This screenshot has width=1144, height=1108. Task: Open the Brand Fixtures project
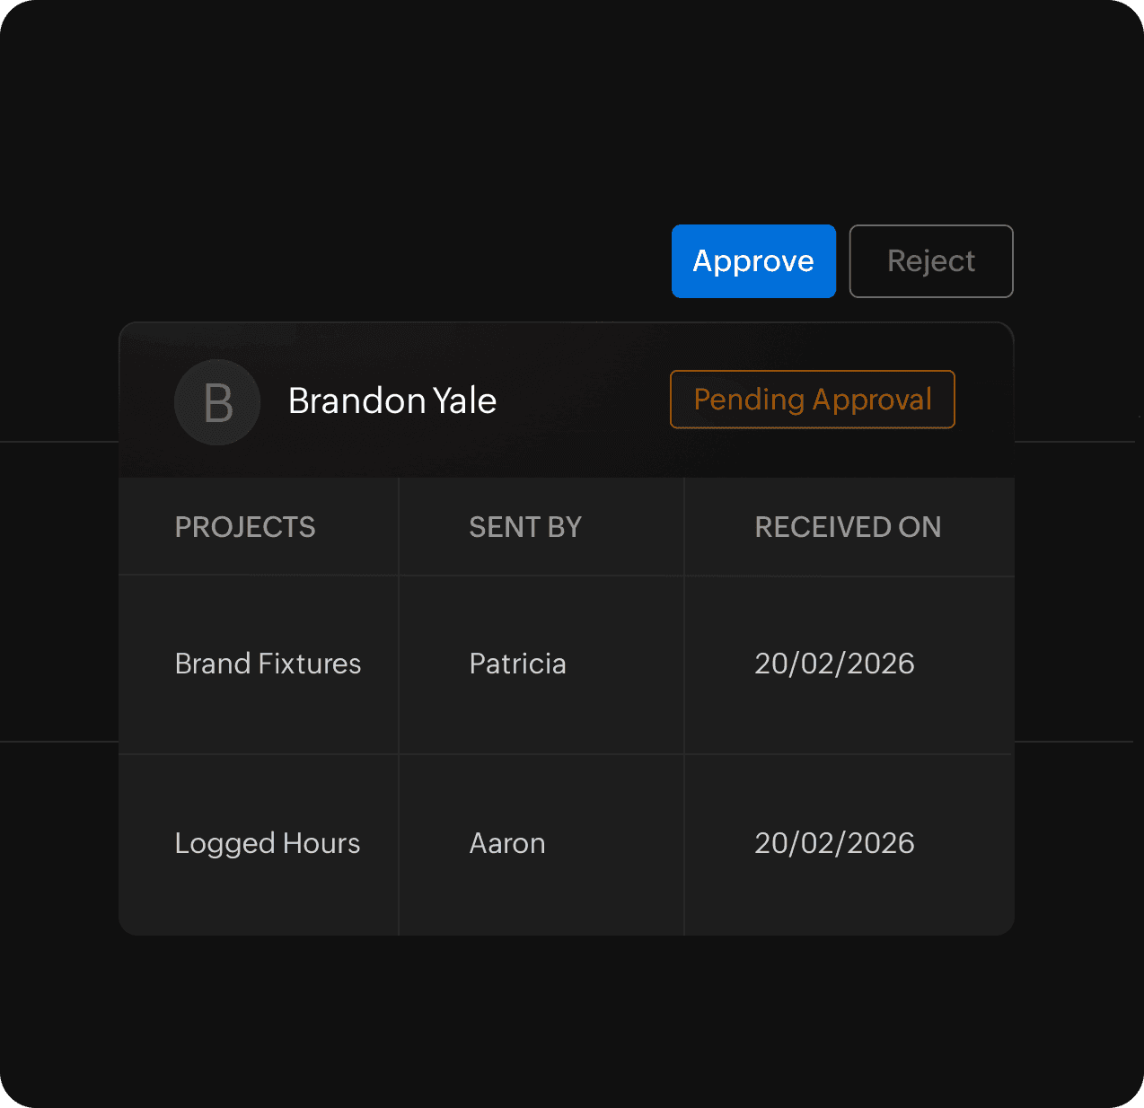pos(268,664)
